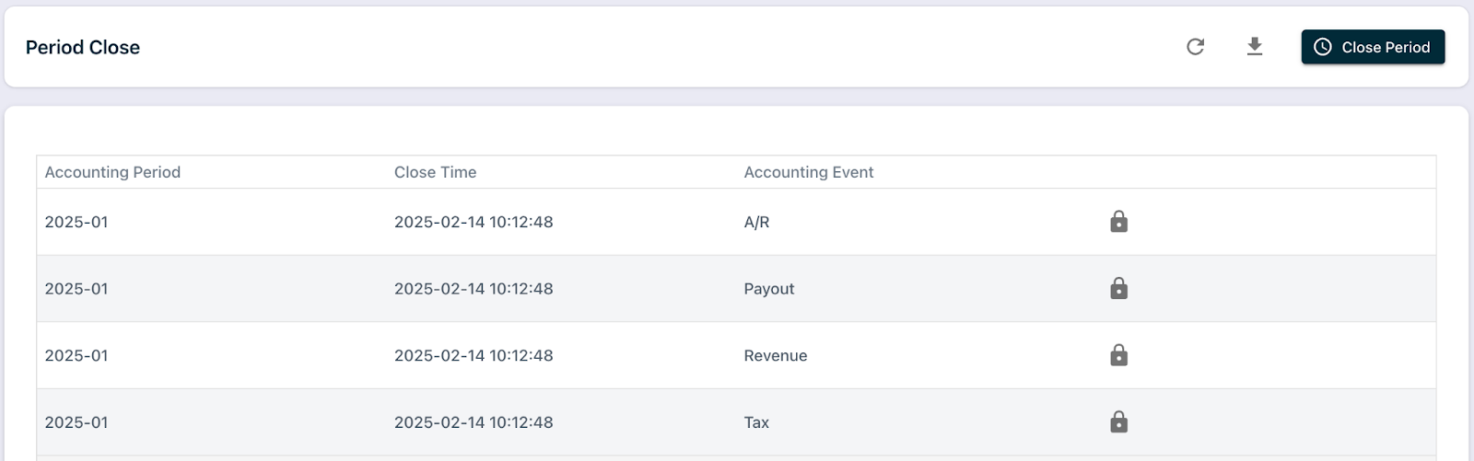Viewport: 1474px width, 461px height.
Task: Click the clock icon on Close Period button
Action: [1323, 47]
